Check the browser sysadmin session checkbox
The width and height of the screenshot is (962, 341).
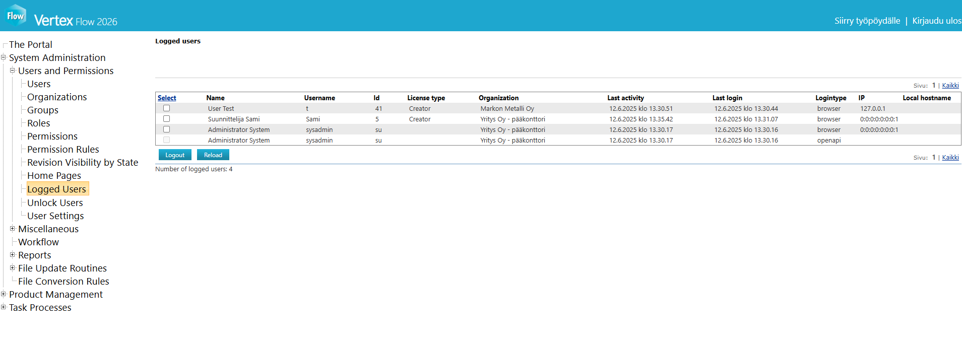pyautogui.click(x=166, y=129)
